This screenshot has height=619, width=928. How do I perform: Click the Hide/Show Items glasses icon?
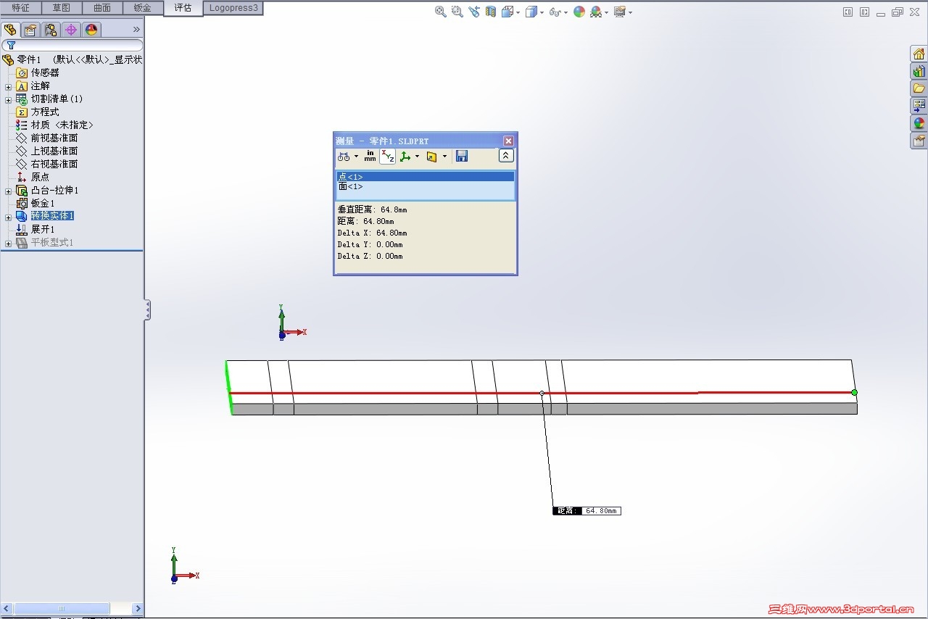pos(555,12)
